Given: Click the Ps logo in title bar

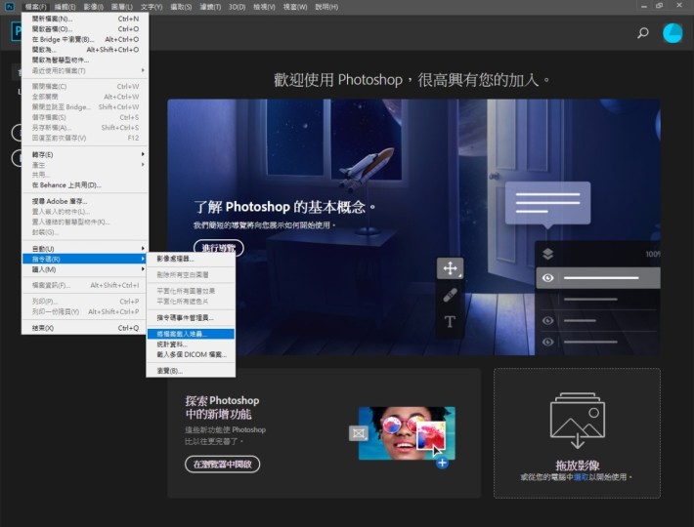Looking at the screenshot, I should pos(10,6).
